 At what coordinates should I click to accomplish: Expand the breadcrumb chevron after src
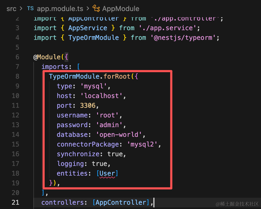pyautogui.click(x=21, y=8)
